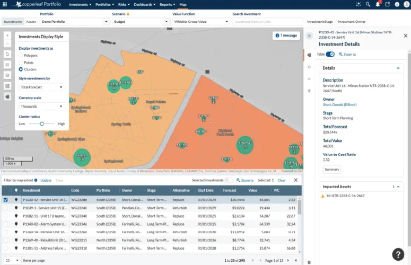Switch to the Assets tab
This screenshot has height=265, width=411.
tap(31, 22)
